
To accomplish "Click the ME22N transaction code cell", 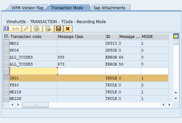I will (x=33, y=99).
